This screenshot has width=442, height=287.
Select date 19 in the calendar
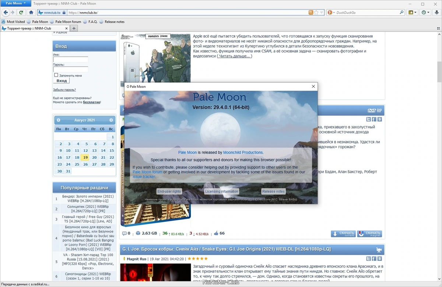pos(85,157)
